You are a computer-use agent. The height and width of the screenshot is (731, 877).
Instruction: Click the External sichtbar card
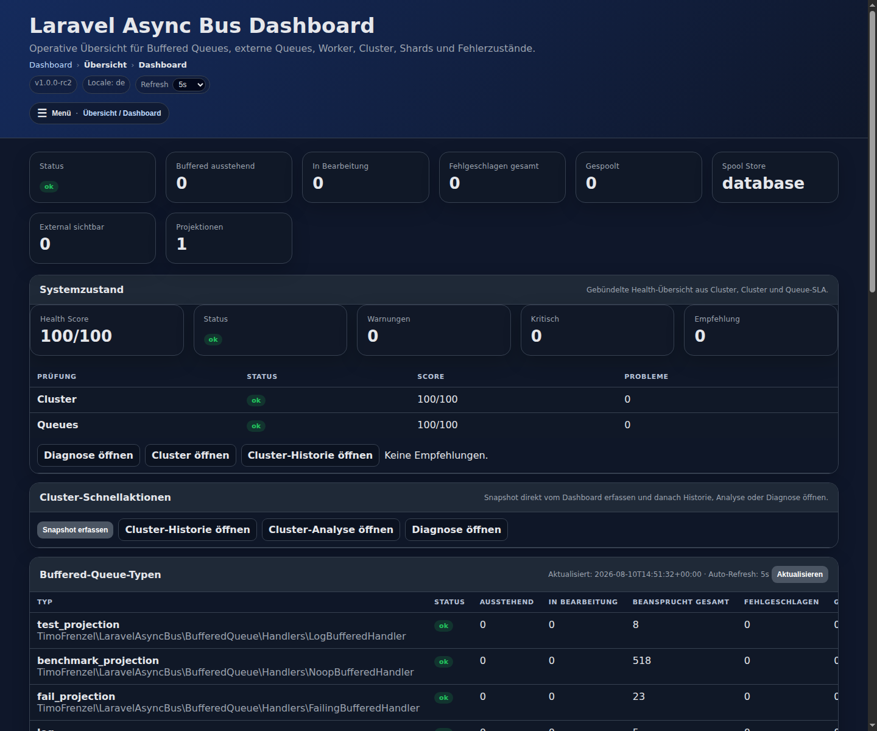point(93,238)
